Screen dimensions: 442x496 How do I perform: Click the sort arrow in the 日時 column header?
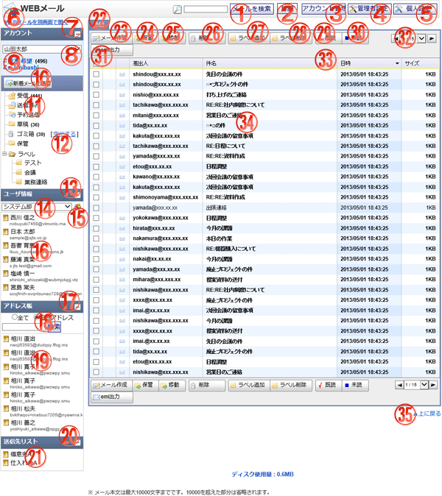397,63
